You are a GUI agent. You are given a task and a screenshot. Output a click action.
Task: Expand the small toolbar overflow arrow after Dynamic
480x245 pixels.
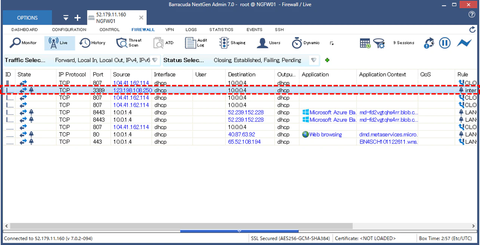(332, 43)
